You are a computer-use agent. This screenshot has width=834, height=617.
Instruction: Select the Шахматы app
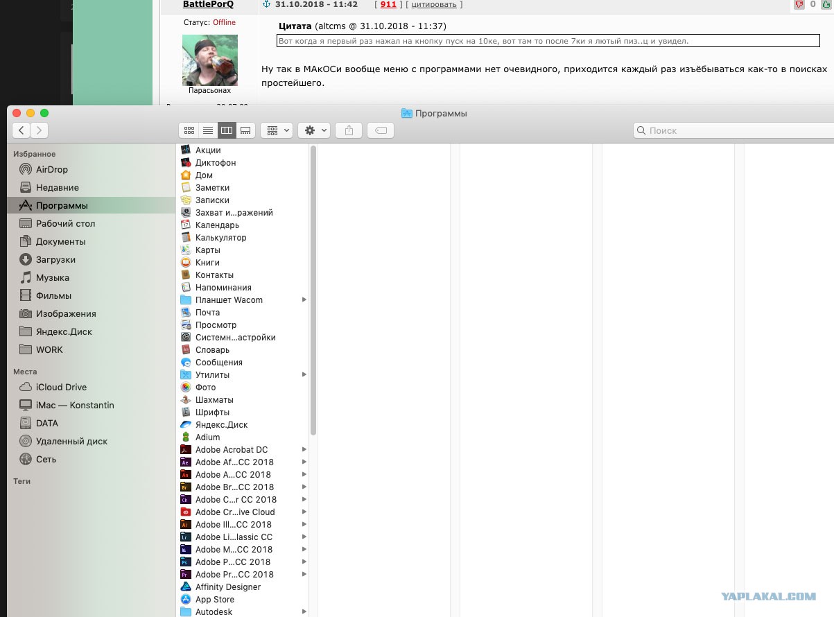(243, 399)
